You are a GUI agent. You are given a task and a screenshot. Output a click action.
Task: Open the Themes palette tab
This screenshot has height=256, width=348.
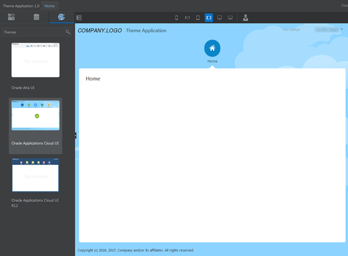61,17
